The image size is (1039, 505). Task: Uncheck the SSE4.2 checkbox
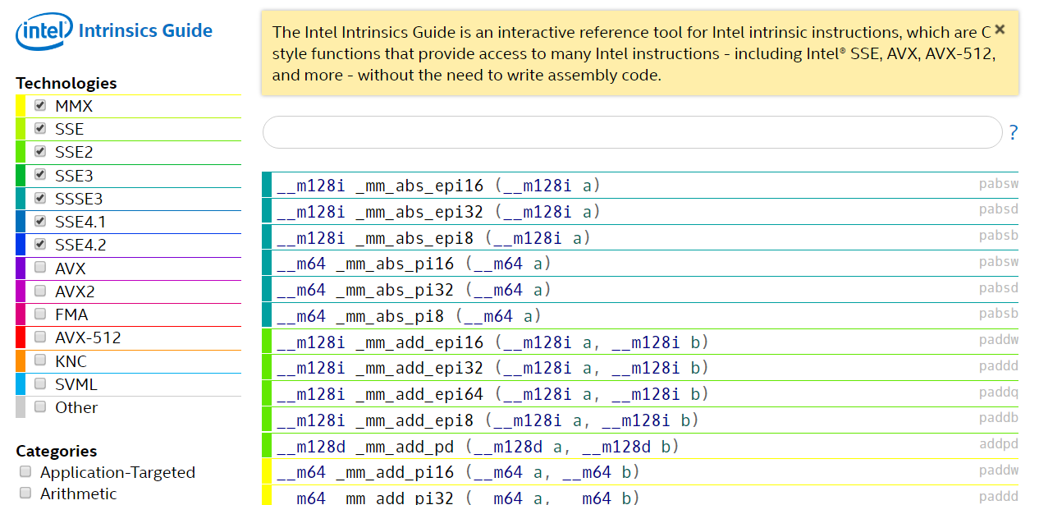pos(40,244)
